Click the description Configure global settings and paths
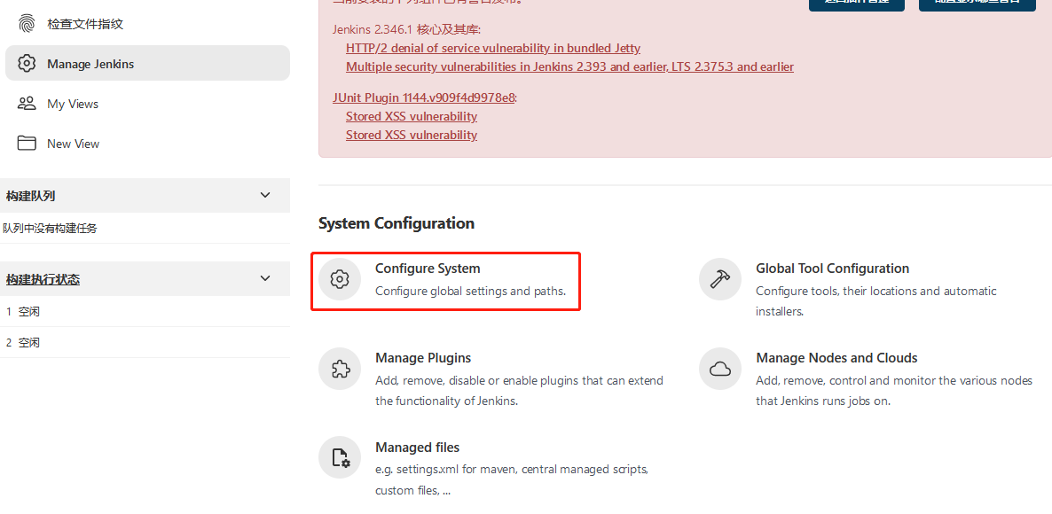This screenshot has height=514, width=1052. 470,291
